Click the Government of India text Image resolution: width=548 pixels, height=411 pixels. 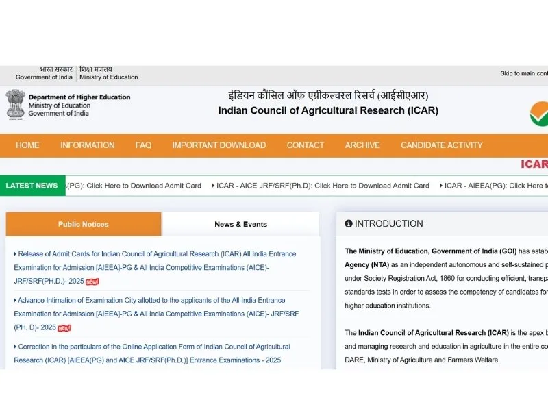pyautogui.click(x=44, y=77)
